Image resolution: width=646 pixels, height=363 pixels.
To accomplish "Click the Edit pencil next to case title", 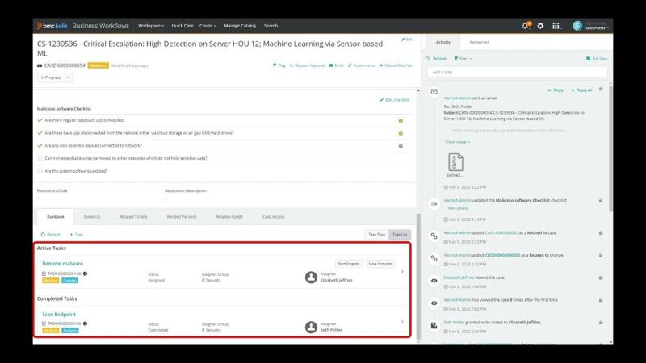I will (x=407, y=40).
